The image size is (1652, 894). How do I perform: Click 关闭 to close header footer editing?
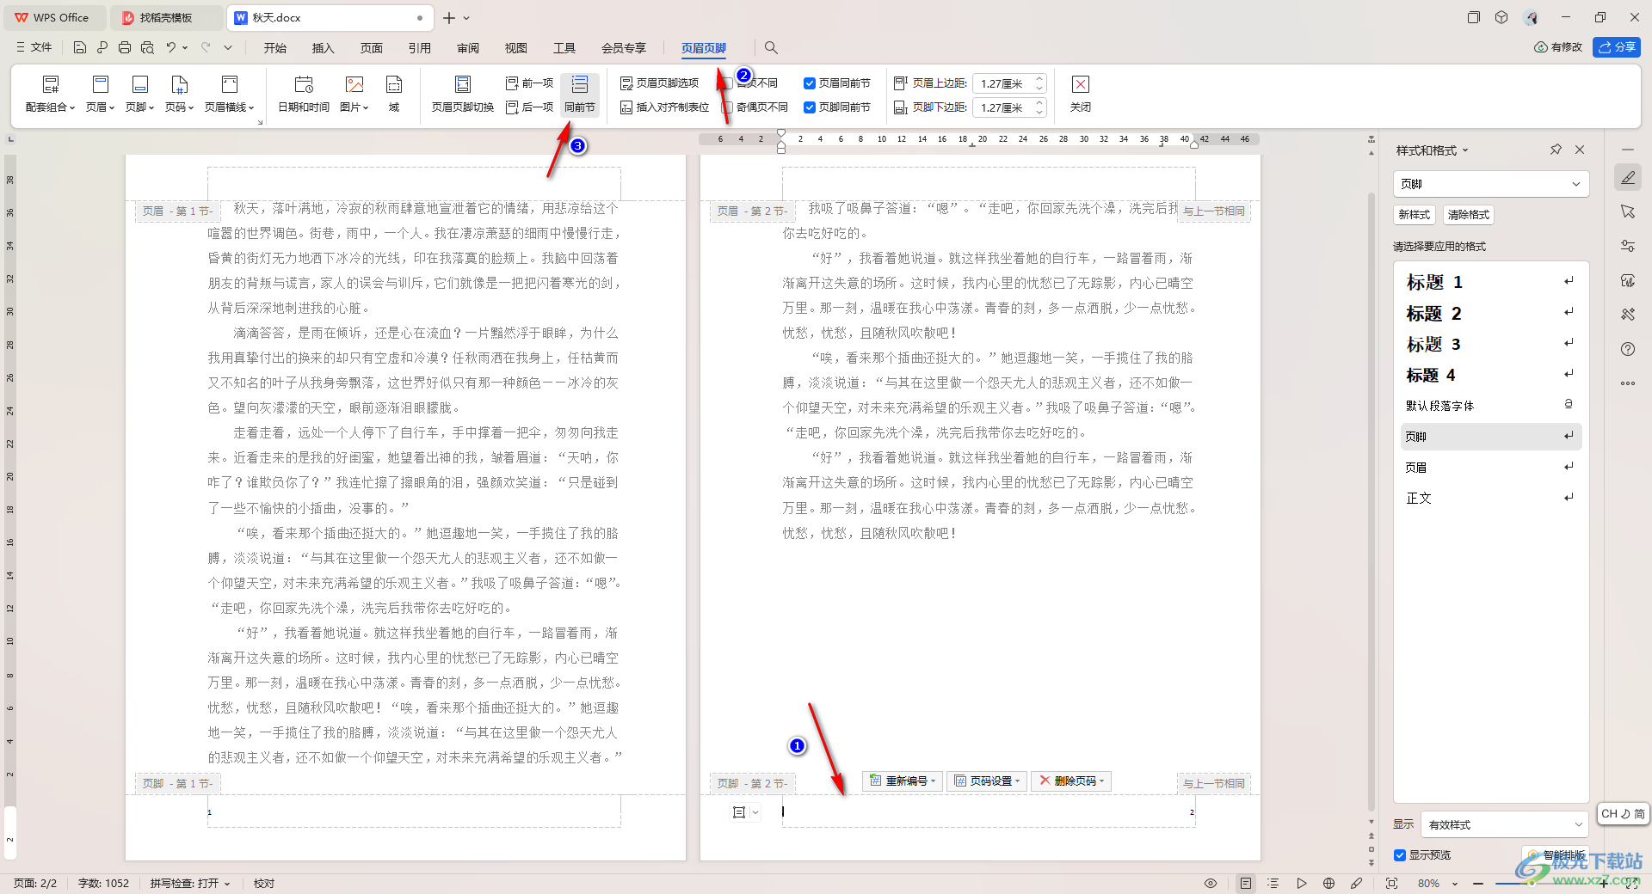[1081, 95]
